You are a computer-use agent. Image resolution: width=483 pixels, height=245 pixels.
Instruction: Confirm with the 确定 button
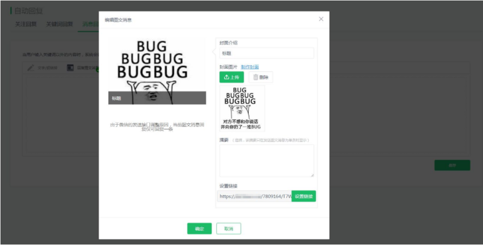[199, 229]
